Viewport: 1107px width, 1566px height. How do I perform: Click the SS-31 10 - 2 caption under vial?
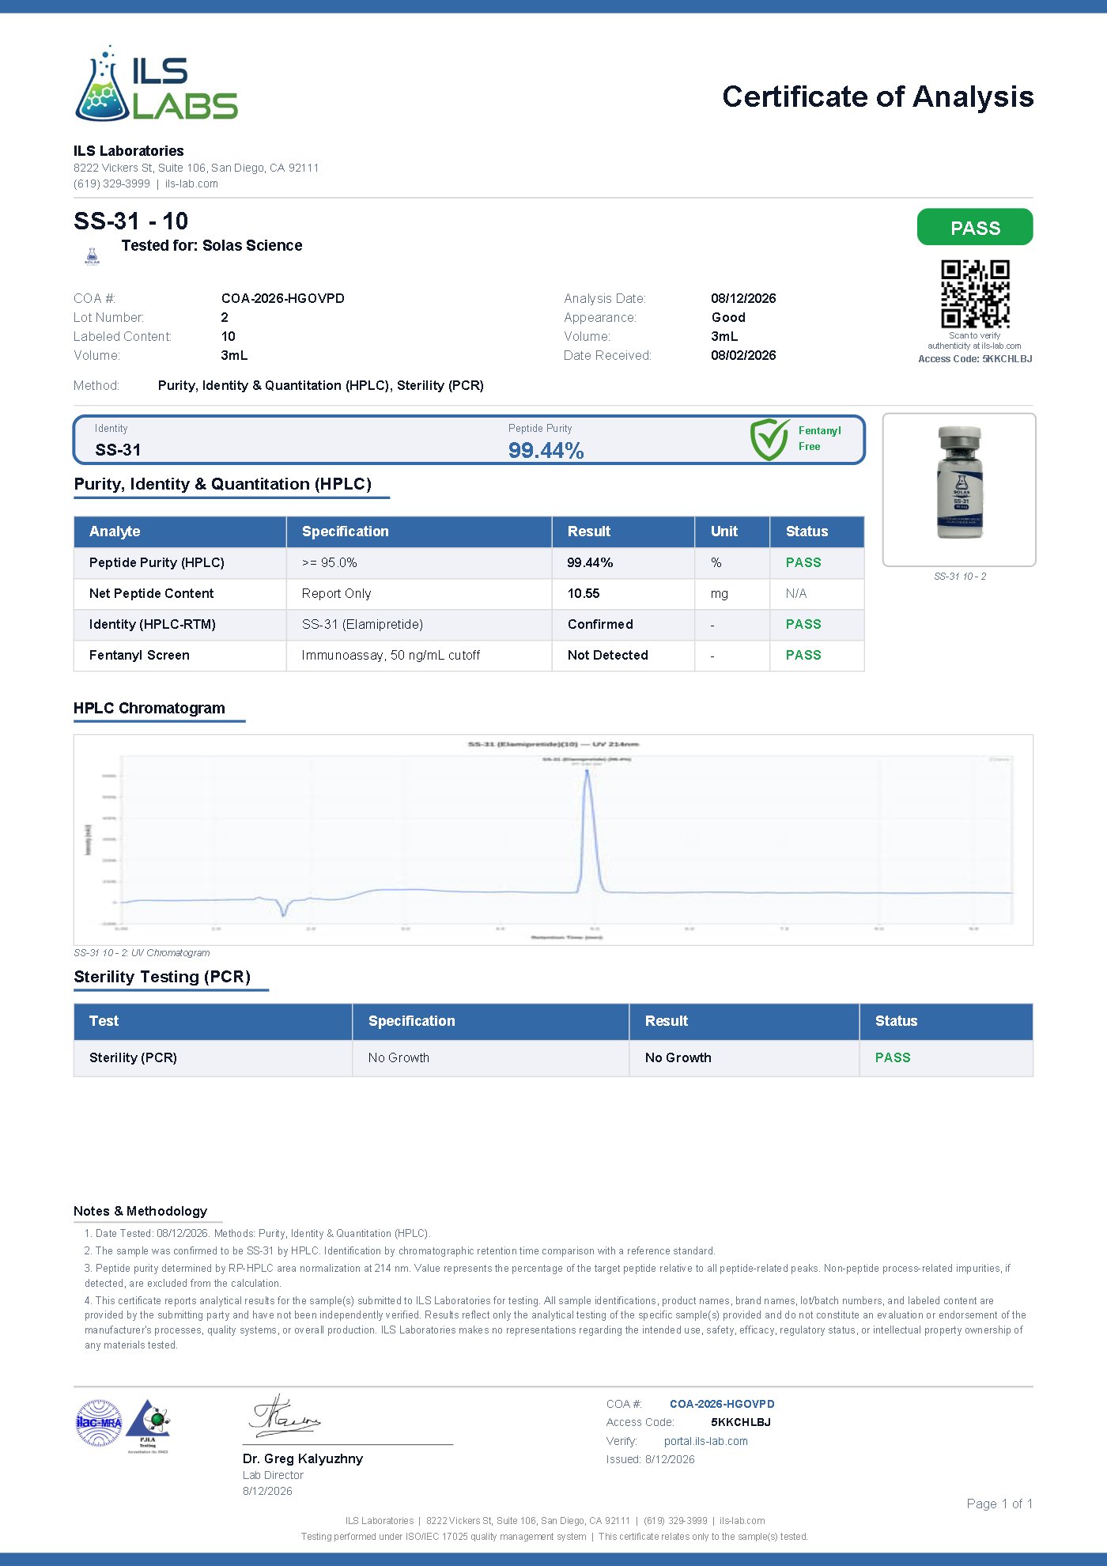[x=960, y=577]
